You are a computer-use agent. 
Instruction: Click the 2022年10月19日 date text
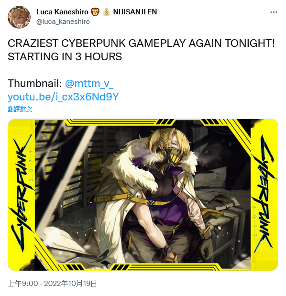(x=70, y=284)
